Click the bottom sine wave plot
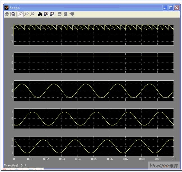 (x=94, y=146)
